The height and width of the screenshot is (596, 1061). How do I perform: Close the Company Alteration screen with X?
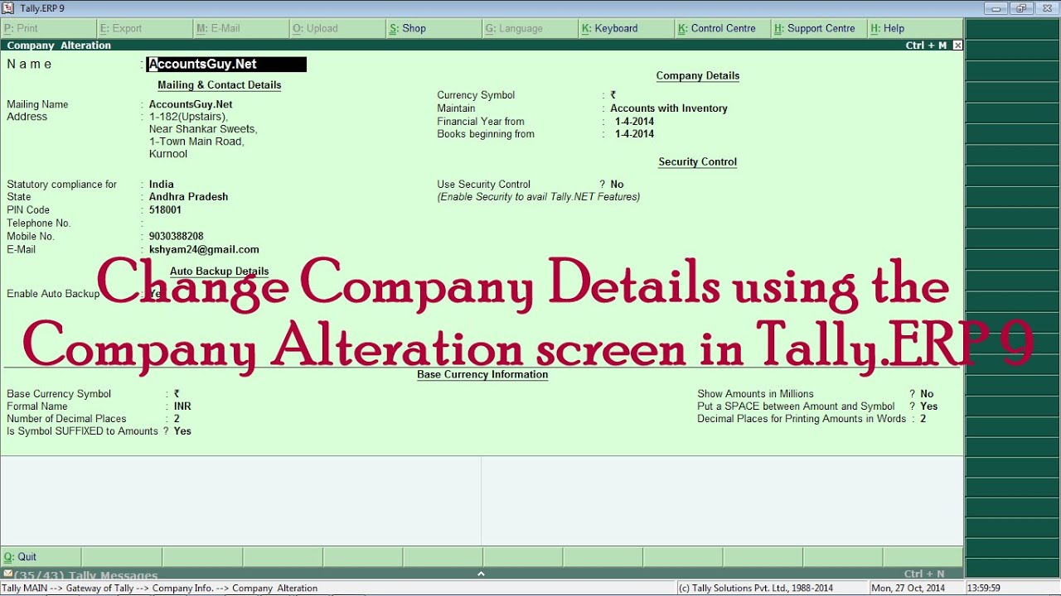click(957, 46)
